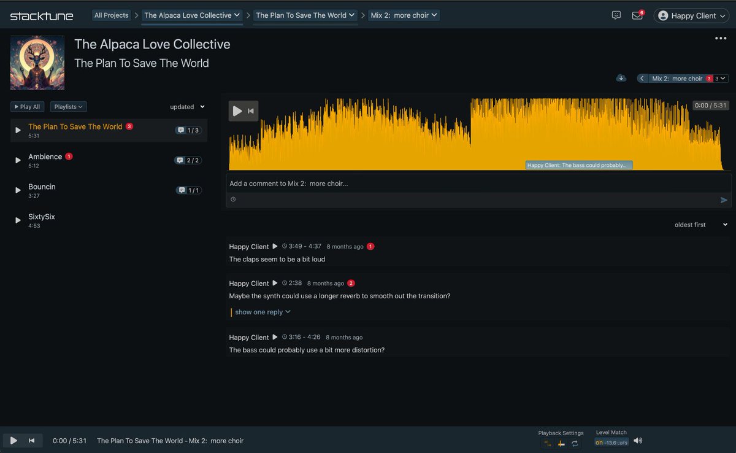Click the blue download icon above the waveform
Viewport: 736px width, 453px height.
(621, 78)
